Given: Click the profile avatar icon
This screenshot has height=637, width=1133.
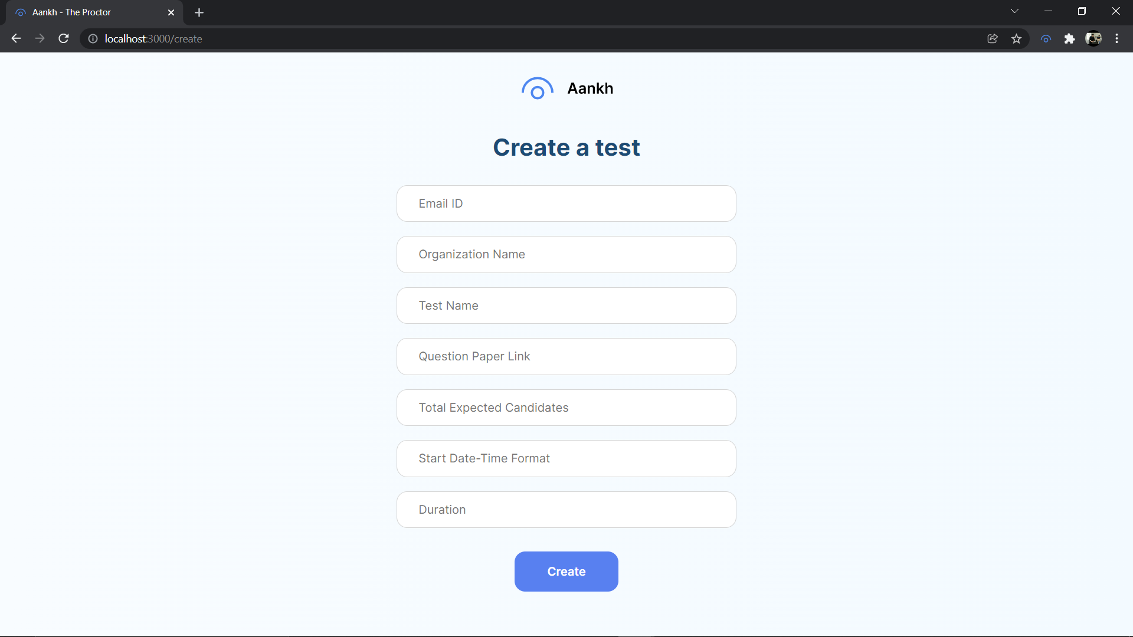Looking at the screenshot, I should 1094,39.
